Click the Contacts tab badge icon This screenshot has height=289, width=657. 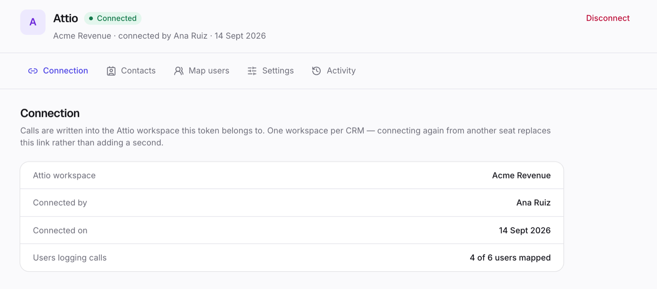point(111,71)
